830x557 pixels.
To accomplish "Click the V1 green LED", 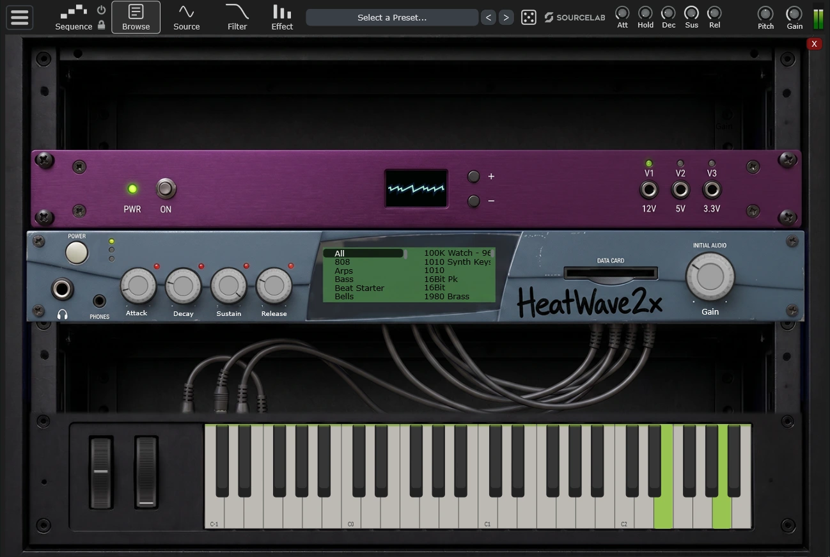I will pyautogui.click(x=649, y=164).
